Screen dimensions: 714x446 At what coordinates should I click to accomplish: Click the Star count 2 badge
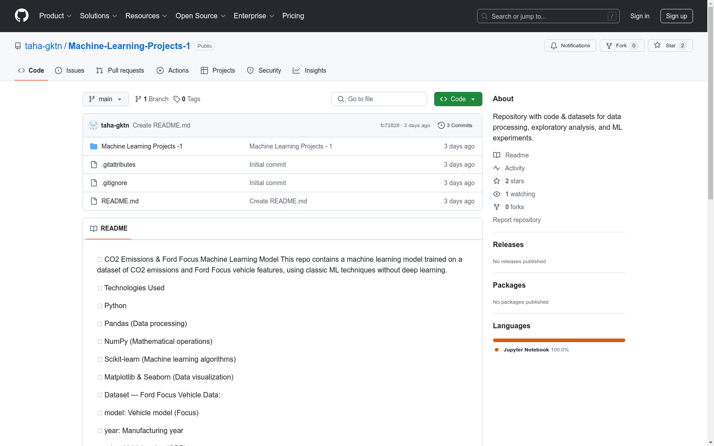coord(682,45)
